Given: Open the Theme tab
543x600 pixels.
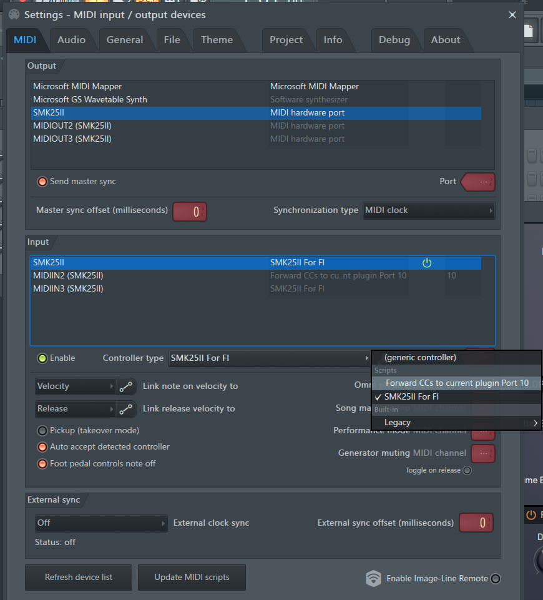Looking at the screenshot, I should 217,40.
